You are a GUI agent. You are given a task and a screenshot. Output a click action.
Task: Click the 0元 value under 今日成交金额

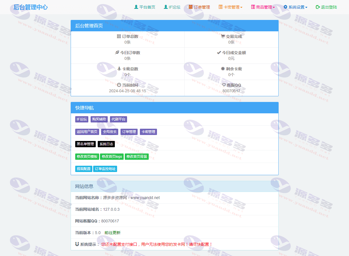231,58
